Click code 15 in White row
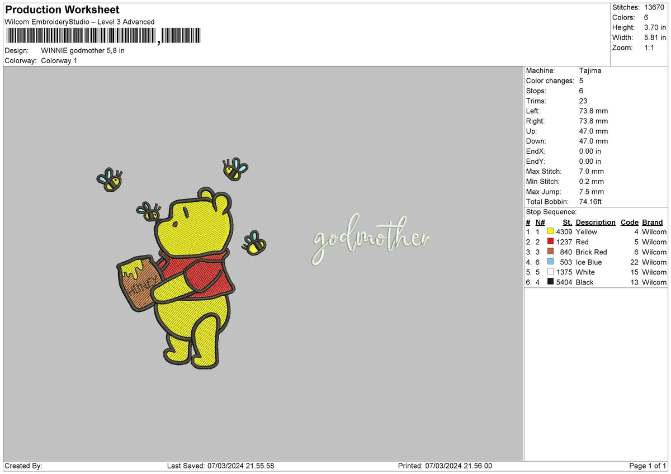This screenshot has height=474, width=671. point(634,272)
